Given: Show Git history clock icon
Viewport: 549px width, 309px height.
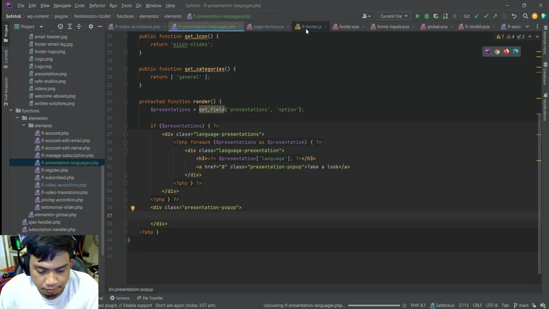Looking at the screenshot, I should (504, 16).
